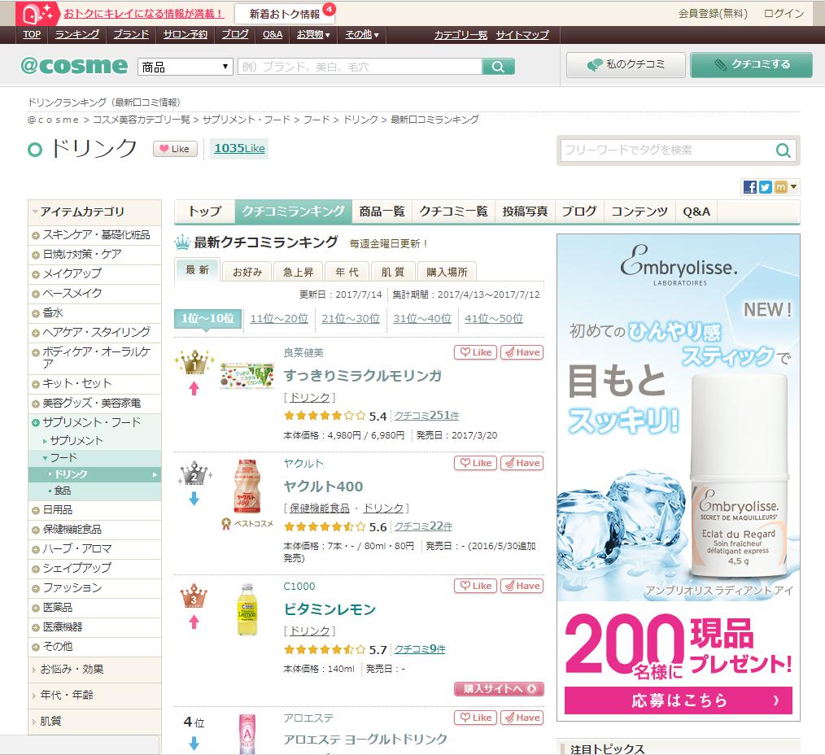Expand スキンケア・基礎化粧品 category

tap(96, 235)
